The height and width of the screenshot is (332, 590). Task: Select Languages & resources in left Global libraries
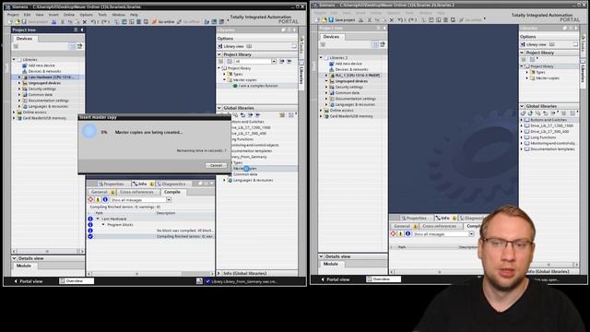point(253,181)
